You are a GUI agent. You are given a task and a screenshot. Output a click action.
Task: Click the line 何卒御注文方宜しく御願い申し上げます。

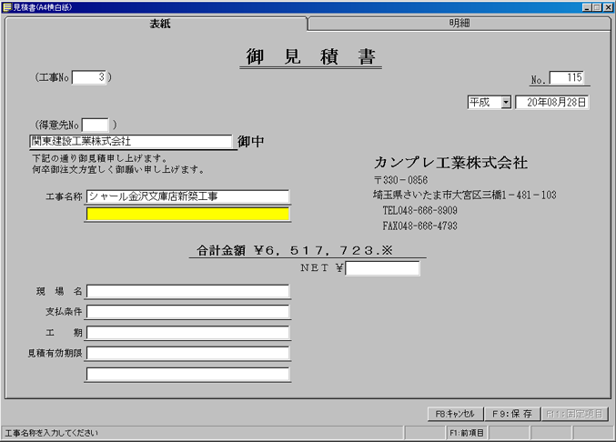click(118, 169)
